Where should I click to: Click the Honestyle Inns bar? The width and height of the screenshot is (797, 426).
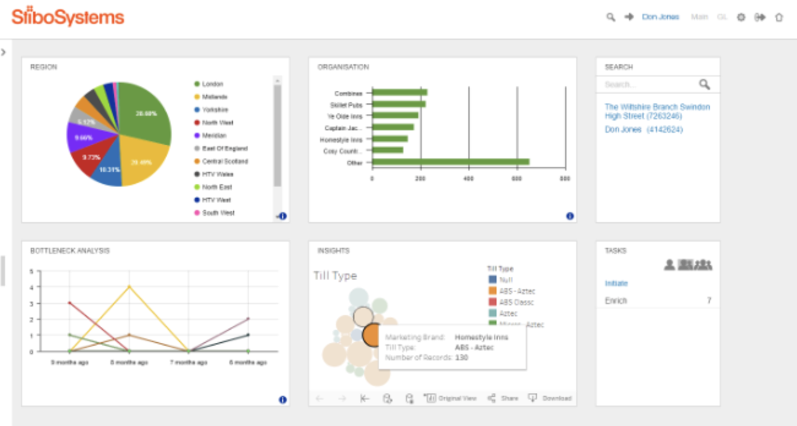click(x=390, y=139)
